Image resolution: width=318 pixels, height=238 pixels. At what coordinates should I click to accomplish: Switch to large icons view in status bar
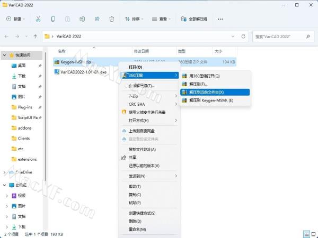point(313,234)
